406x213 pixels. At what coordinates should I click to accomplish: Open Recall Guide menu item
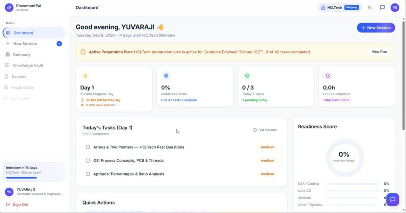click(x=34, y=87)
